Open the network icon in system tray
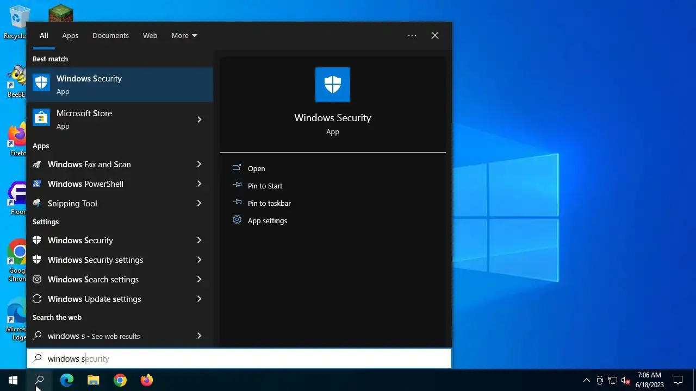The image size is (696, 391). (x=613, y=380)
